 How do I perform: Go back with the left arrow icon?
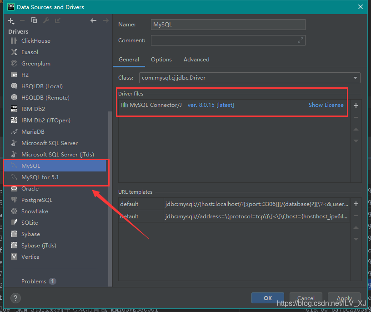pos(94,20)
